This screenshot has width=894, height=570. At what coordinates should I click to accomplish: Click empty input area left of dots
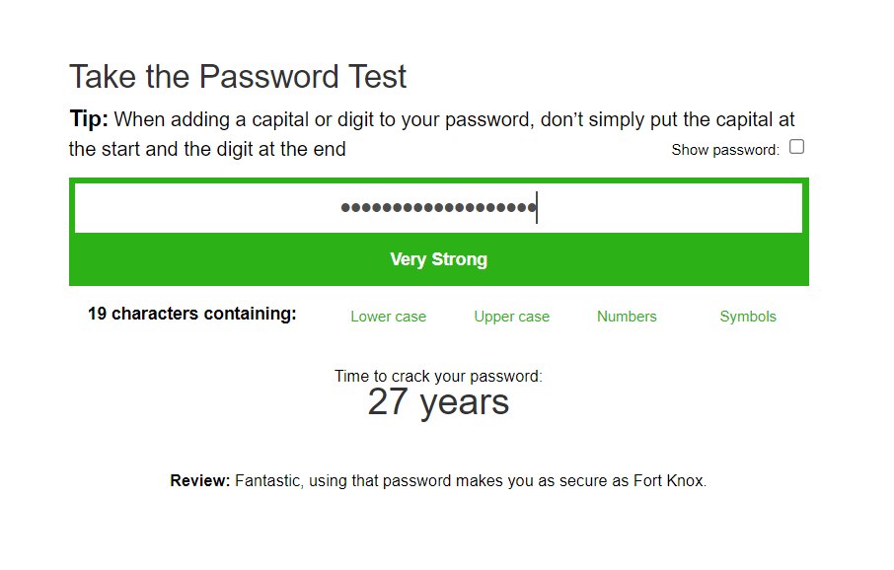[207, 207]
